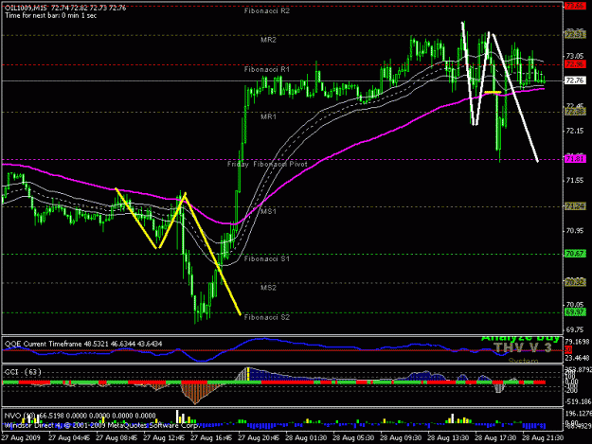Click the THV V 3 label
This screenshot has height=444, width=592.
pos(522,347)
